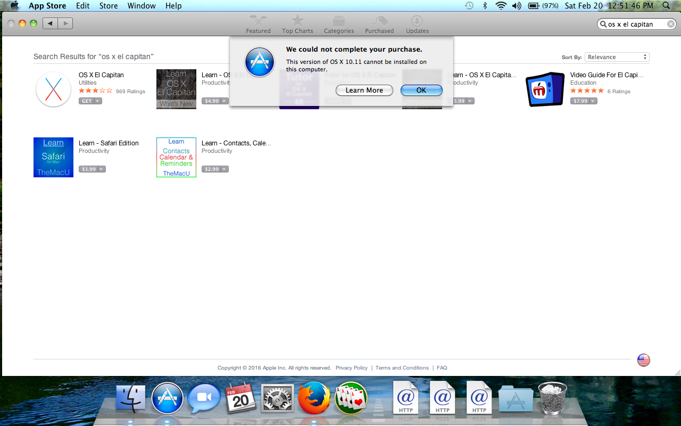Open the Learn Safari Edition icon
The width and height of the screenshot is (681, 426).
click(x=53, y=157)
